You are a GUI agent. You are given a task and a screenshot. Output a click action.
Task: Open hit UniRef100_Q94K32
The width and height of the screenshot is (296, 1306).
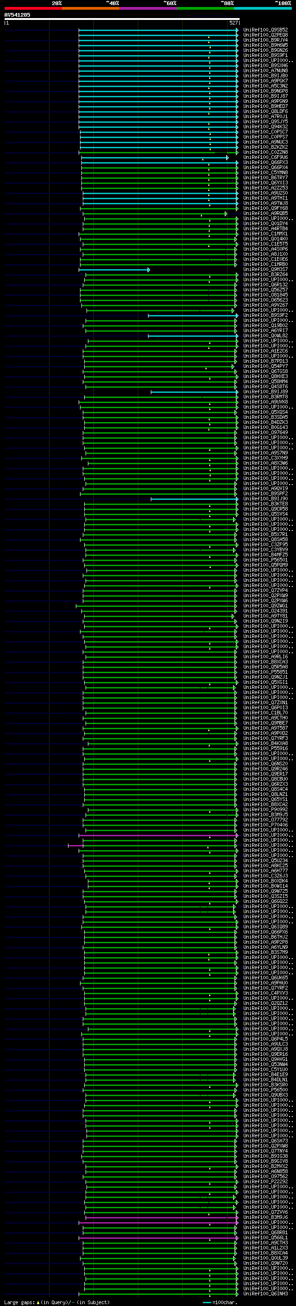(x=265, y=127)
